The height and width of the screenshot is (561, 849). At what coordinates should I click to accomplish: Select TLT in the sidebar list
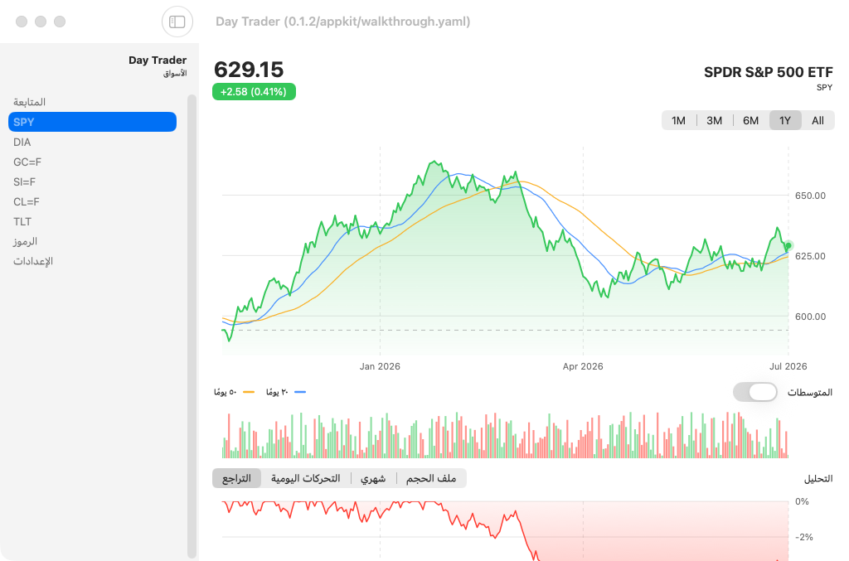(x=92, y=222)
